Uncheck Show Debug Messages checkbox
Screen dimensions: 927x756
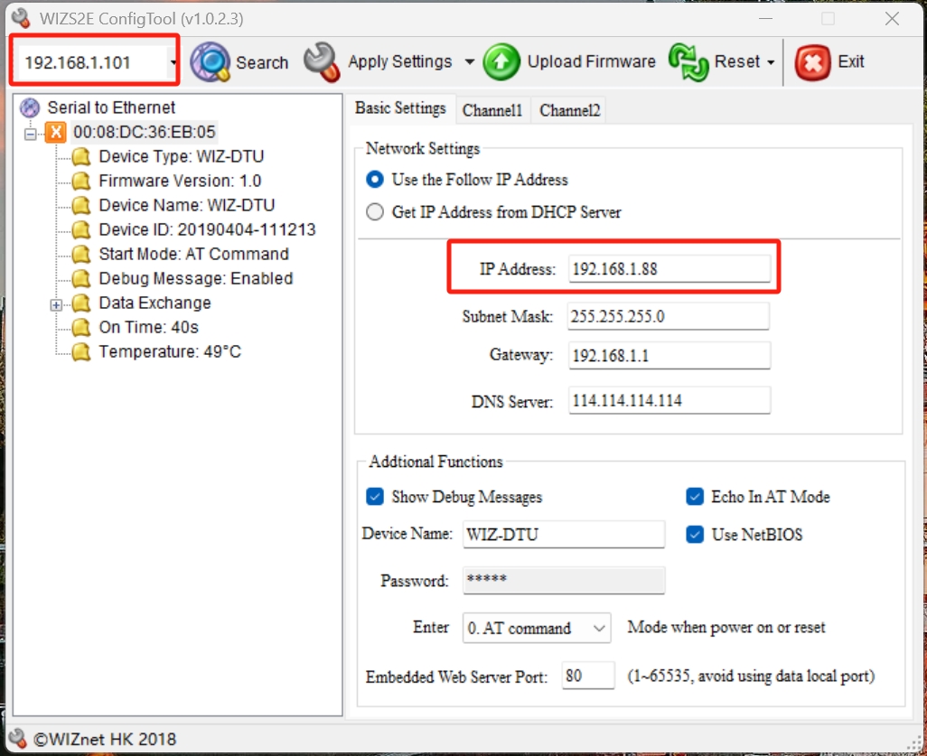point(375,497)
